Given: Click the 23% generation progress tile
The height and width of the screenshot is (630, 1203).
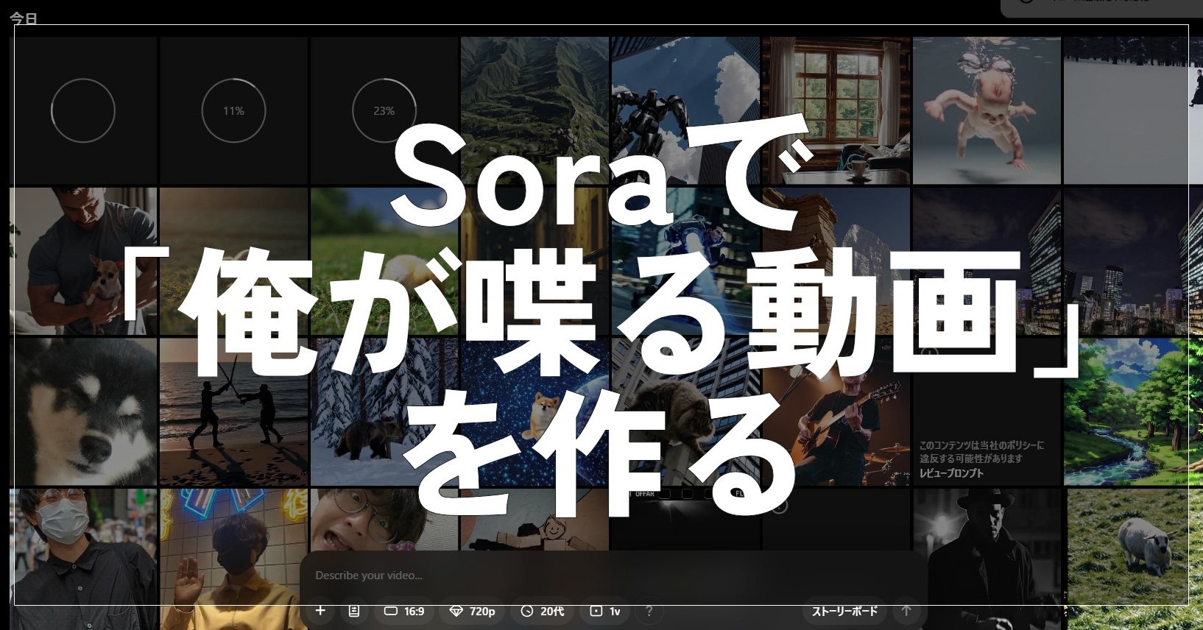Looking at the screenshot, I should pyautogui.click(x=384, y=110).
